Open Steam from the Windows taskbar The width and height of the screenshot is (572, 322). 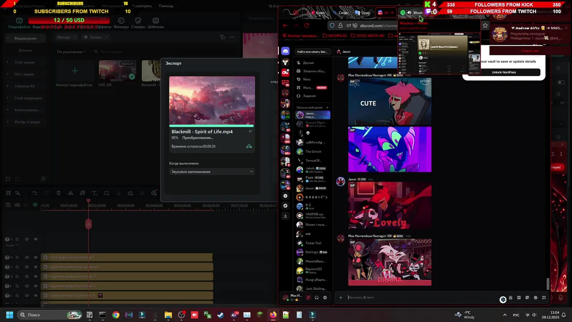point(221,315)
